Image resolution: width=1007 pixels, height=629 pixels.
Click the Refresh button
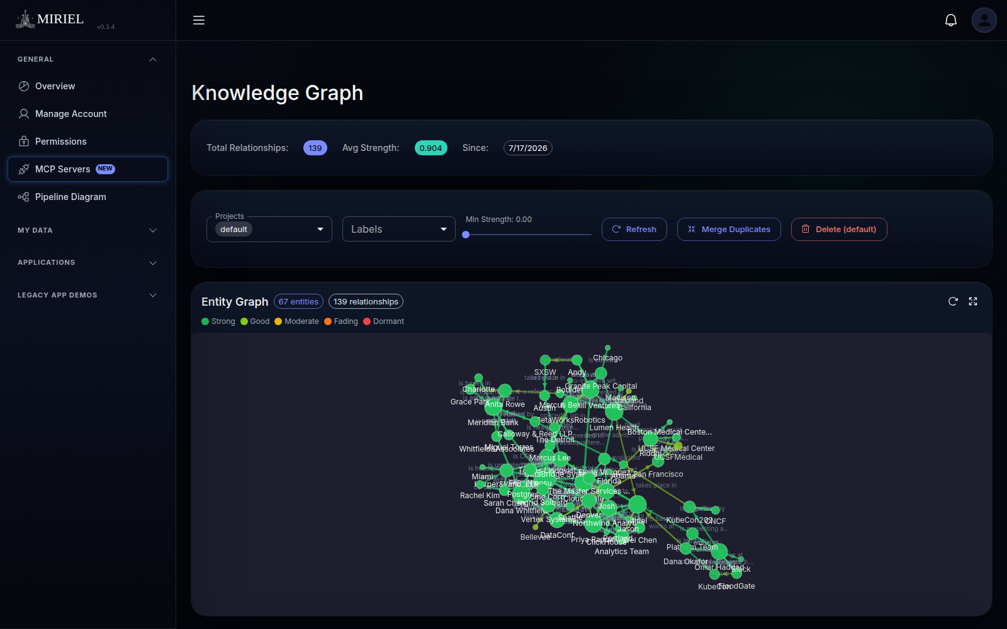634,229
